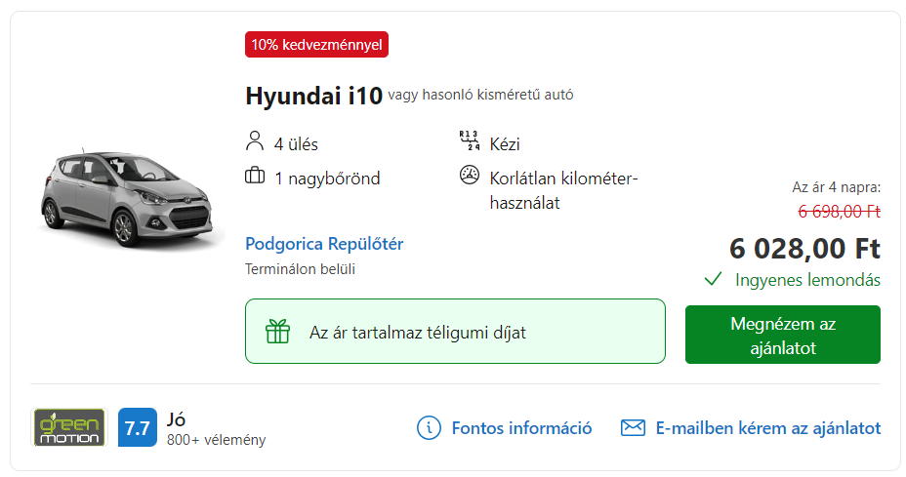Viewport: 906px width, 477px height.
Task: Click the unlimited mileage gauge icon
Action: pos(470,175)
